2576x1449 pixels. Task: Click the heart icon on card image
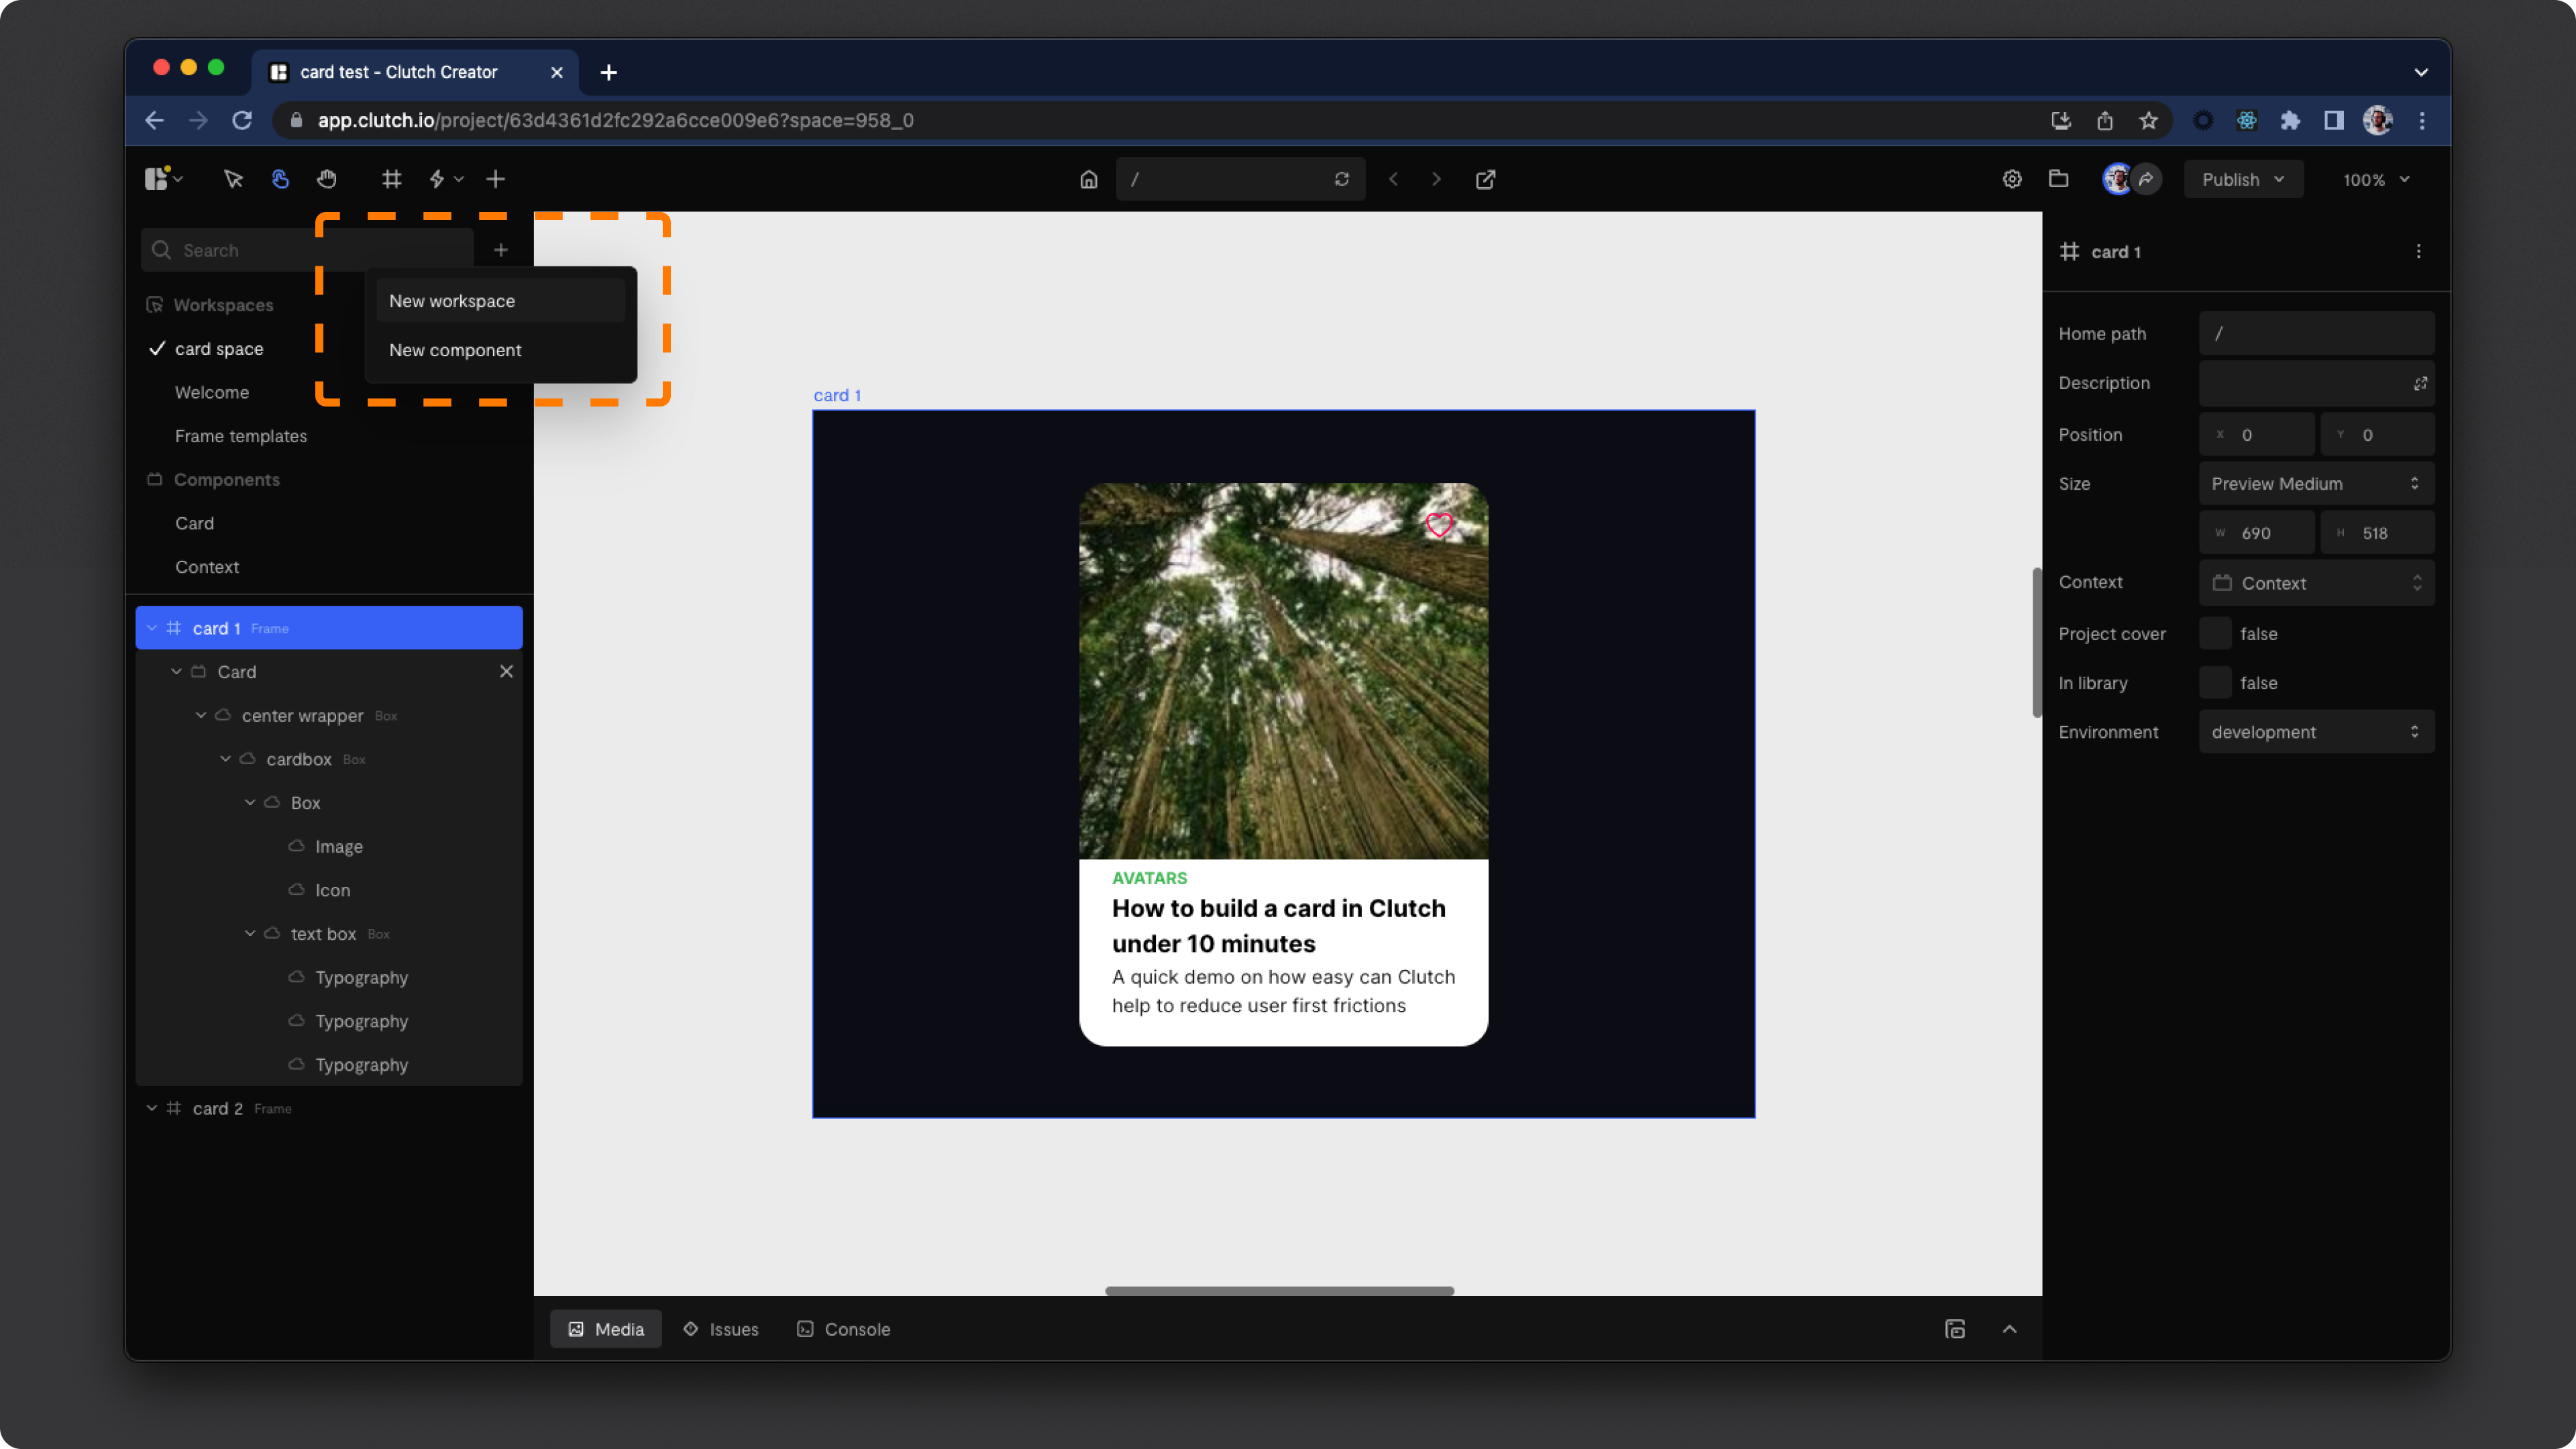pyautogui.click(x=1439, y=525)
